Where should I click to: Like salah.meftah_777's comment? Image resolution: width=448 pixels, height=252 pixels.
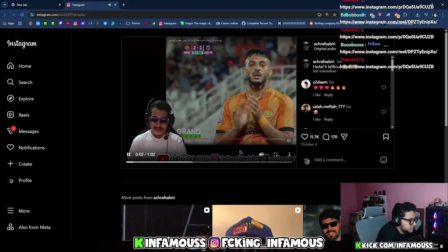pyautogui.click(x=383, y=112)
